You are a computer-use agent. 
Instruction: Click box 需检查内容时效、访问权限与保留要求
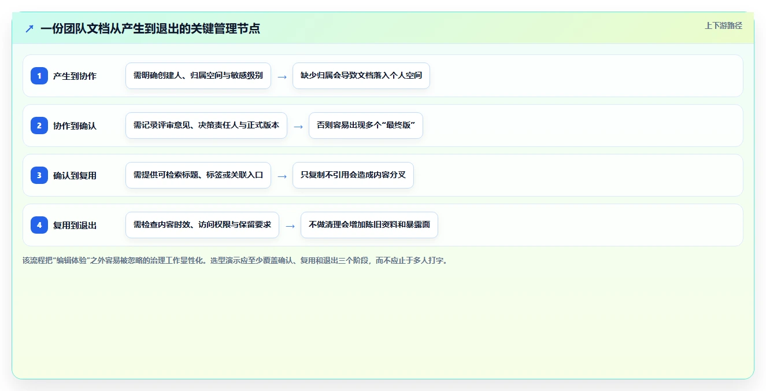pyautogui.click(x=202, y=225)
